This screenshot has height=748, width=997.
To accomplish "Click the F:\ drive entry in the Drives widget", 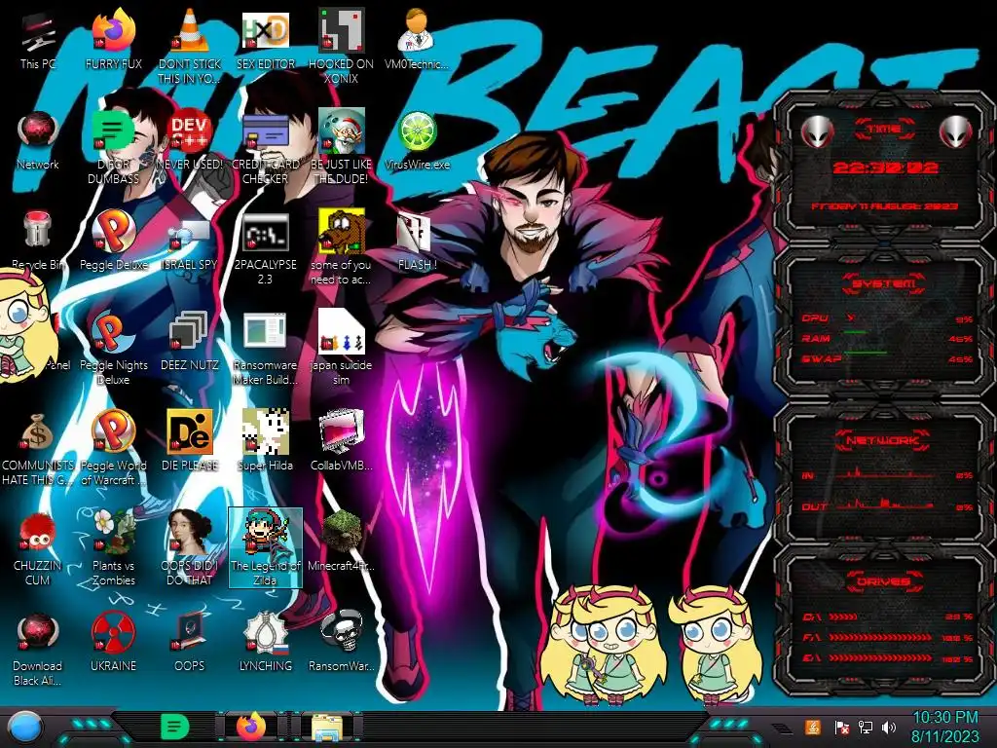I will pos(887,637).
